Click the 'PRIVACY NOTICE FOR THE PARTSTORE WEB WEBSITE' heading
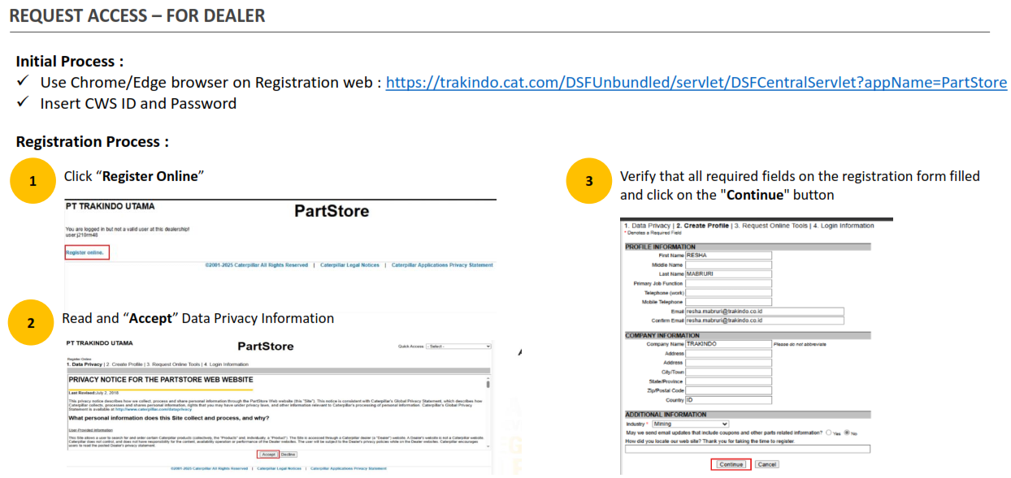This screenshot has width=1011, height=478. point(161,379)
